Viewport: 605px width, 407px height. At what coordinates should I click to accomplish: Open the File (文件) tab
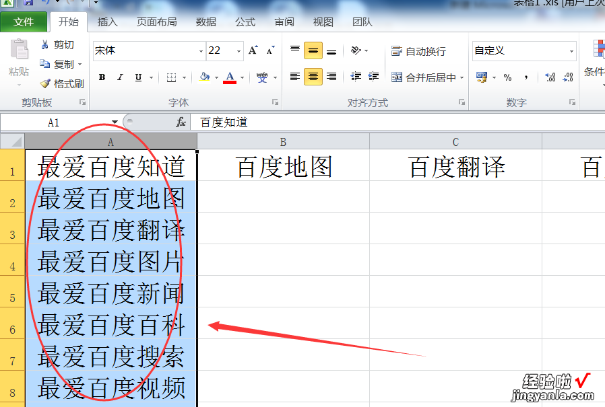pyautogui.click(x=24, y=22)
